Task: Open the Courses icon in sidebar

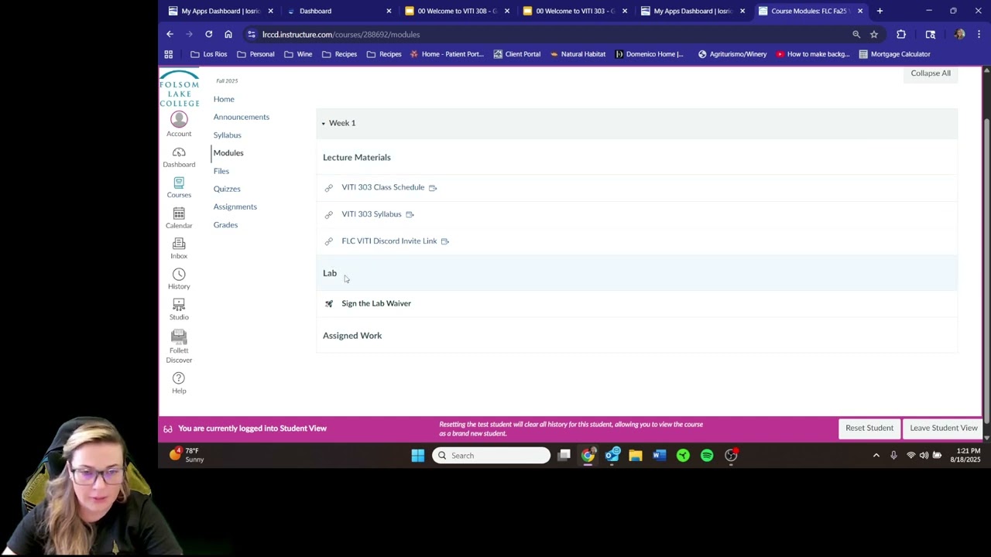Action: 179,183
